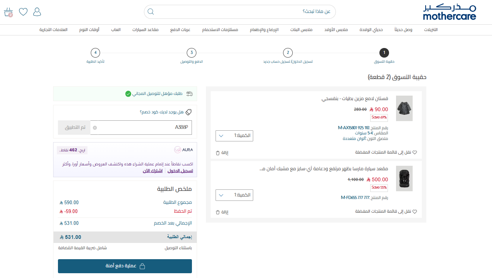Viewport: 492px width, 278px height.
Task: Open the العاب category menu item
Action: tap(116, 30)
